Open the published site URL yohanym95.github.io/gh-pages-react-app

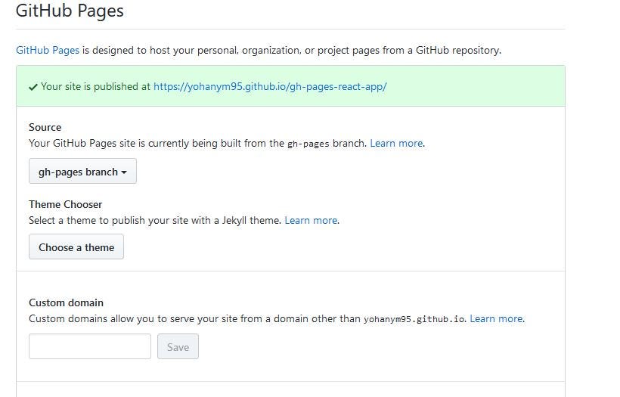coord(270,87)
